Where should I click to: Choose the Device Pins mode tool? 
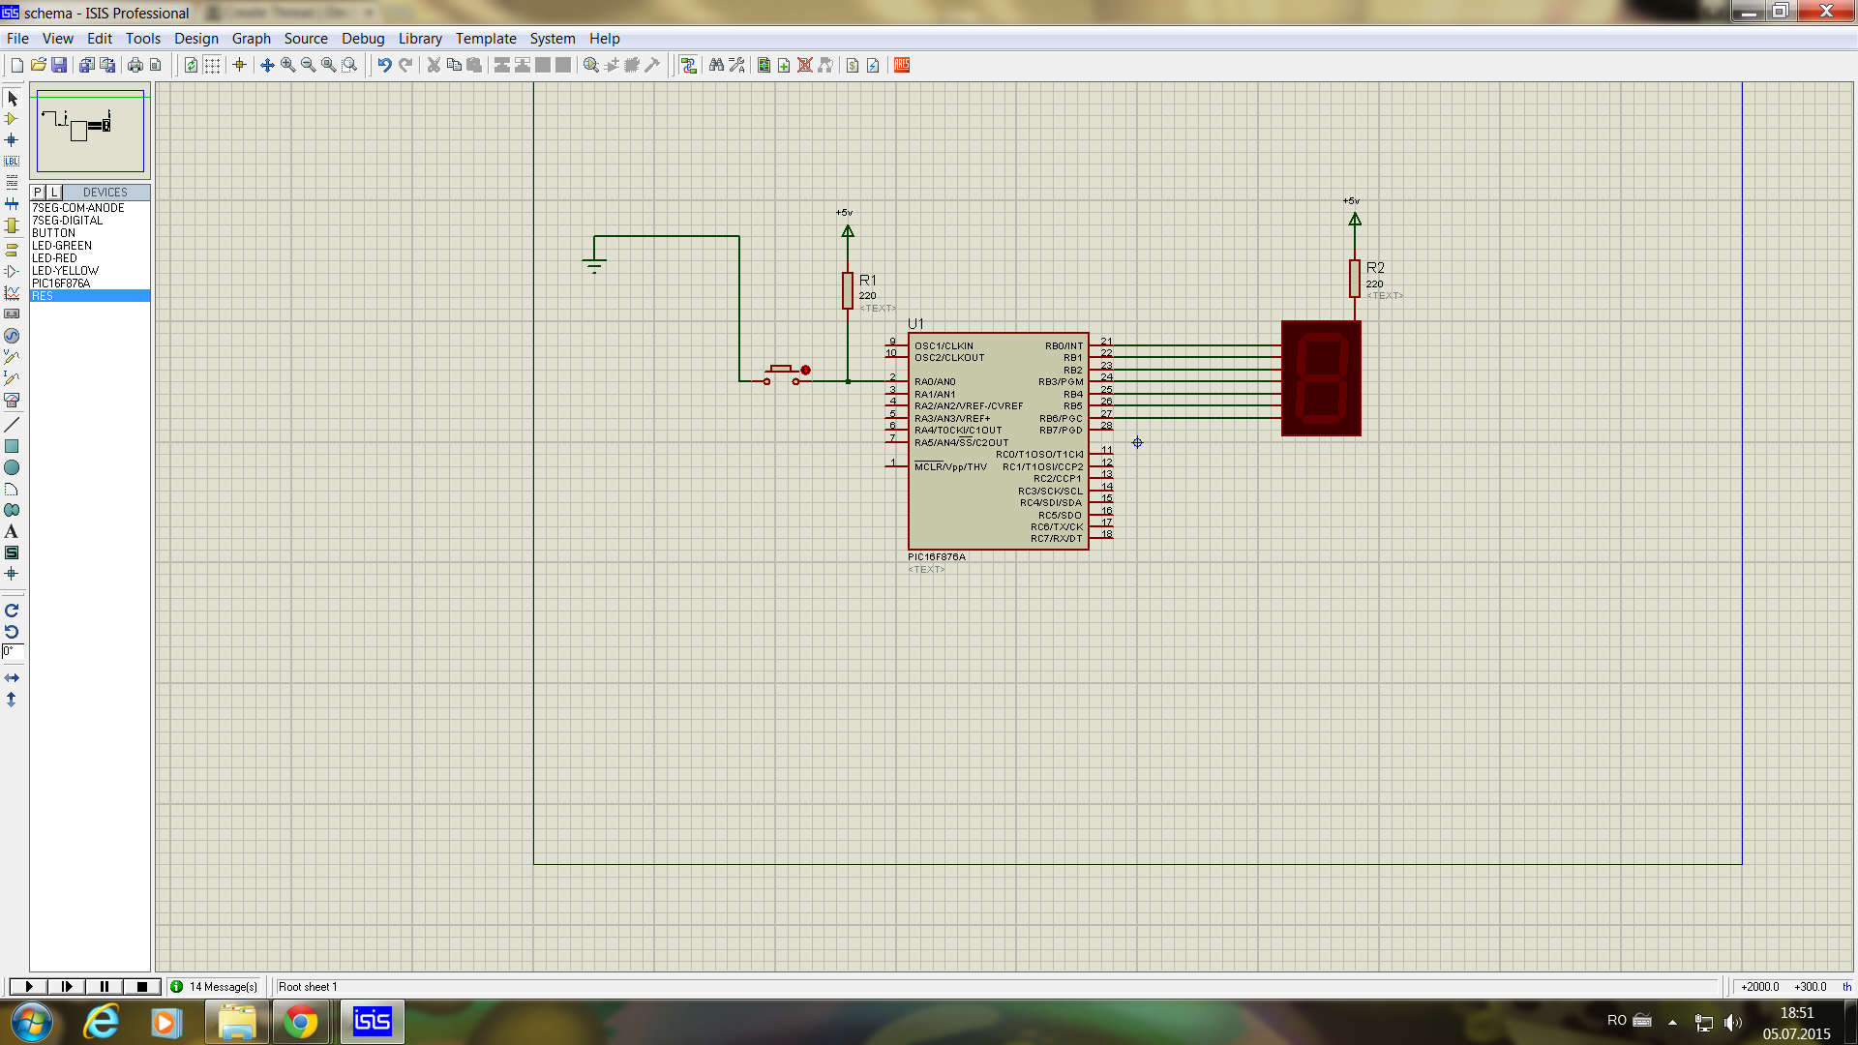click(12, 271)
